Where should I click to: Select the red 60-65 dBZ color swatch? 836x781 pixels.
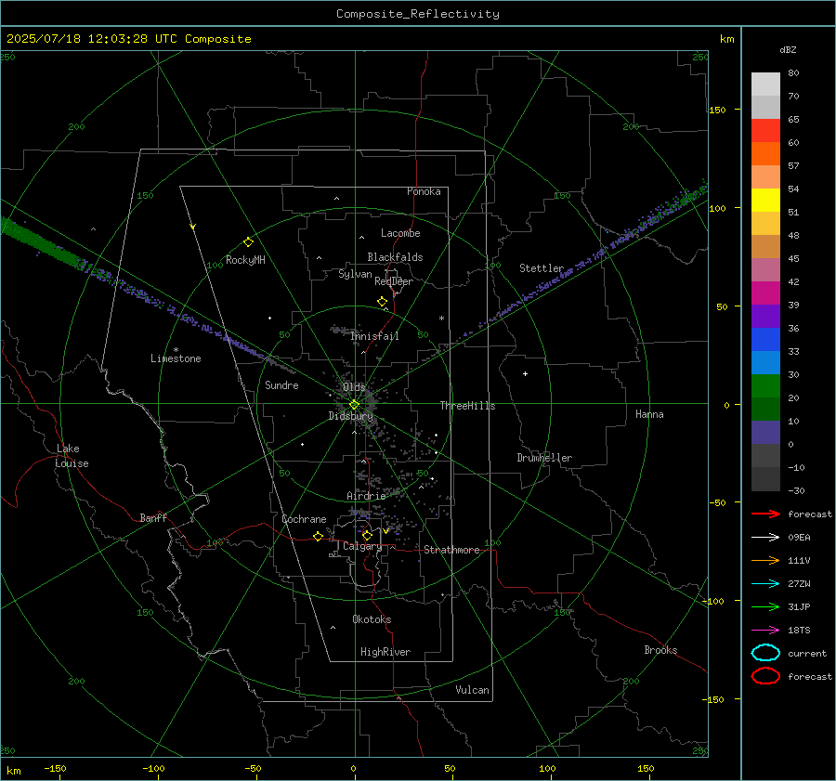pos(765,130)
